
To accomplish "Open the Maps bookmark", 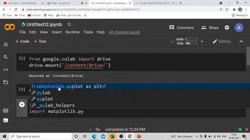I will tap(48, 15).
